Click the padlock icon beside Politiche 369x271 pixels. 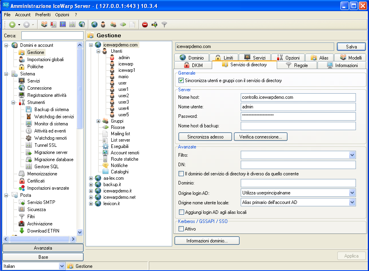click(x=22, y=67)
